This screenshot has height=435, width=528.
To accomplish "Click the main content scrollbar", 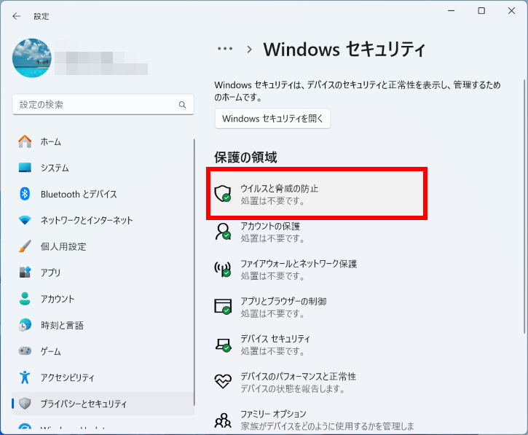I will click(524, 206).
